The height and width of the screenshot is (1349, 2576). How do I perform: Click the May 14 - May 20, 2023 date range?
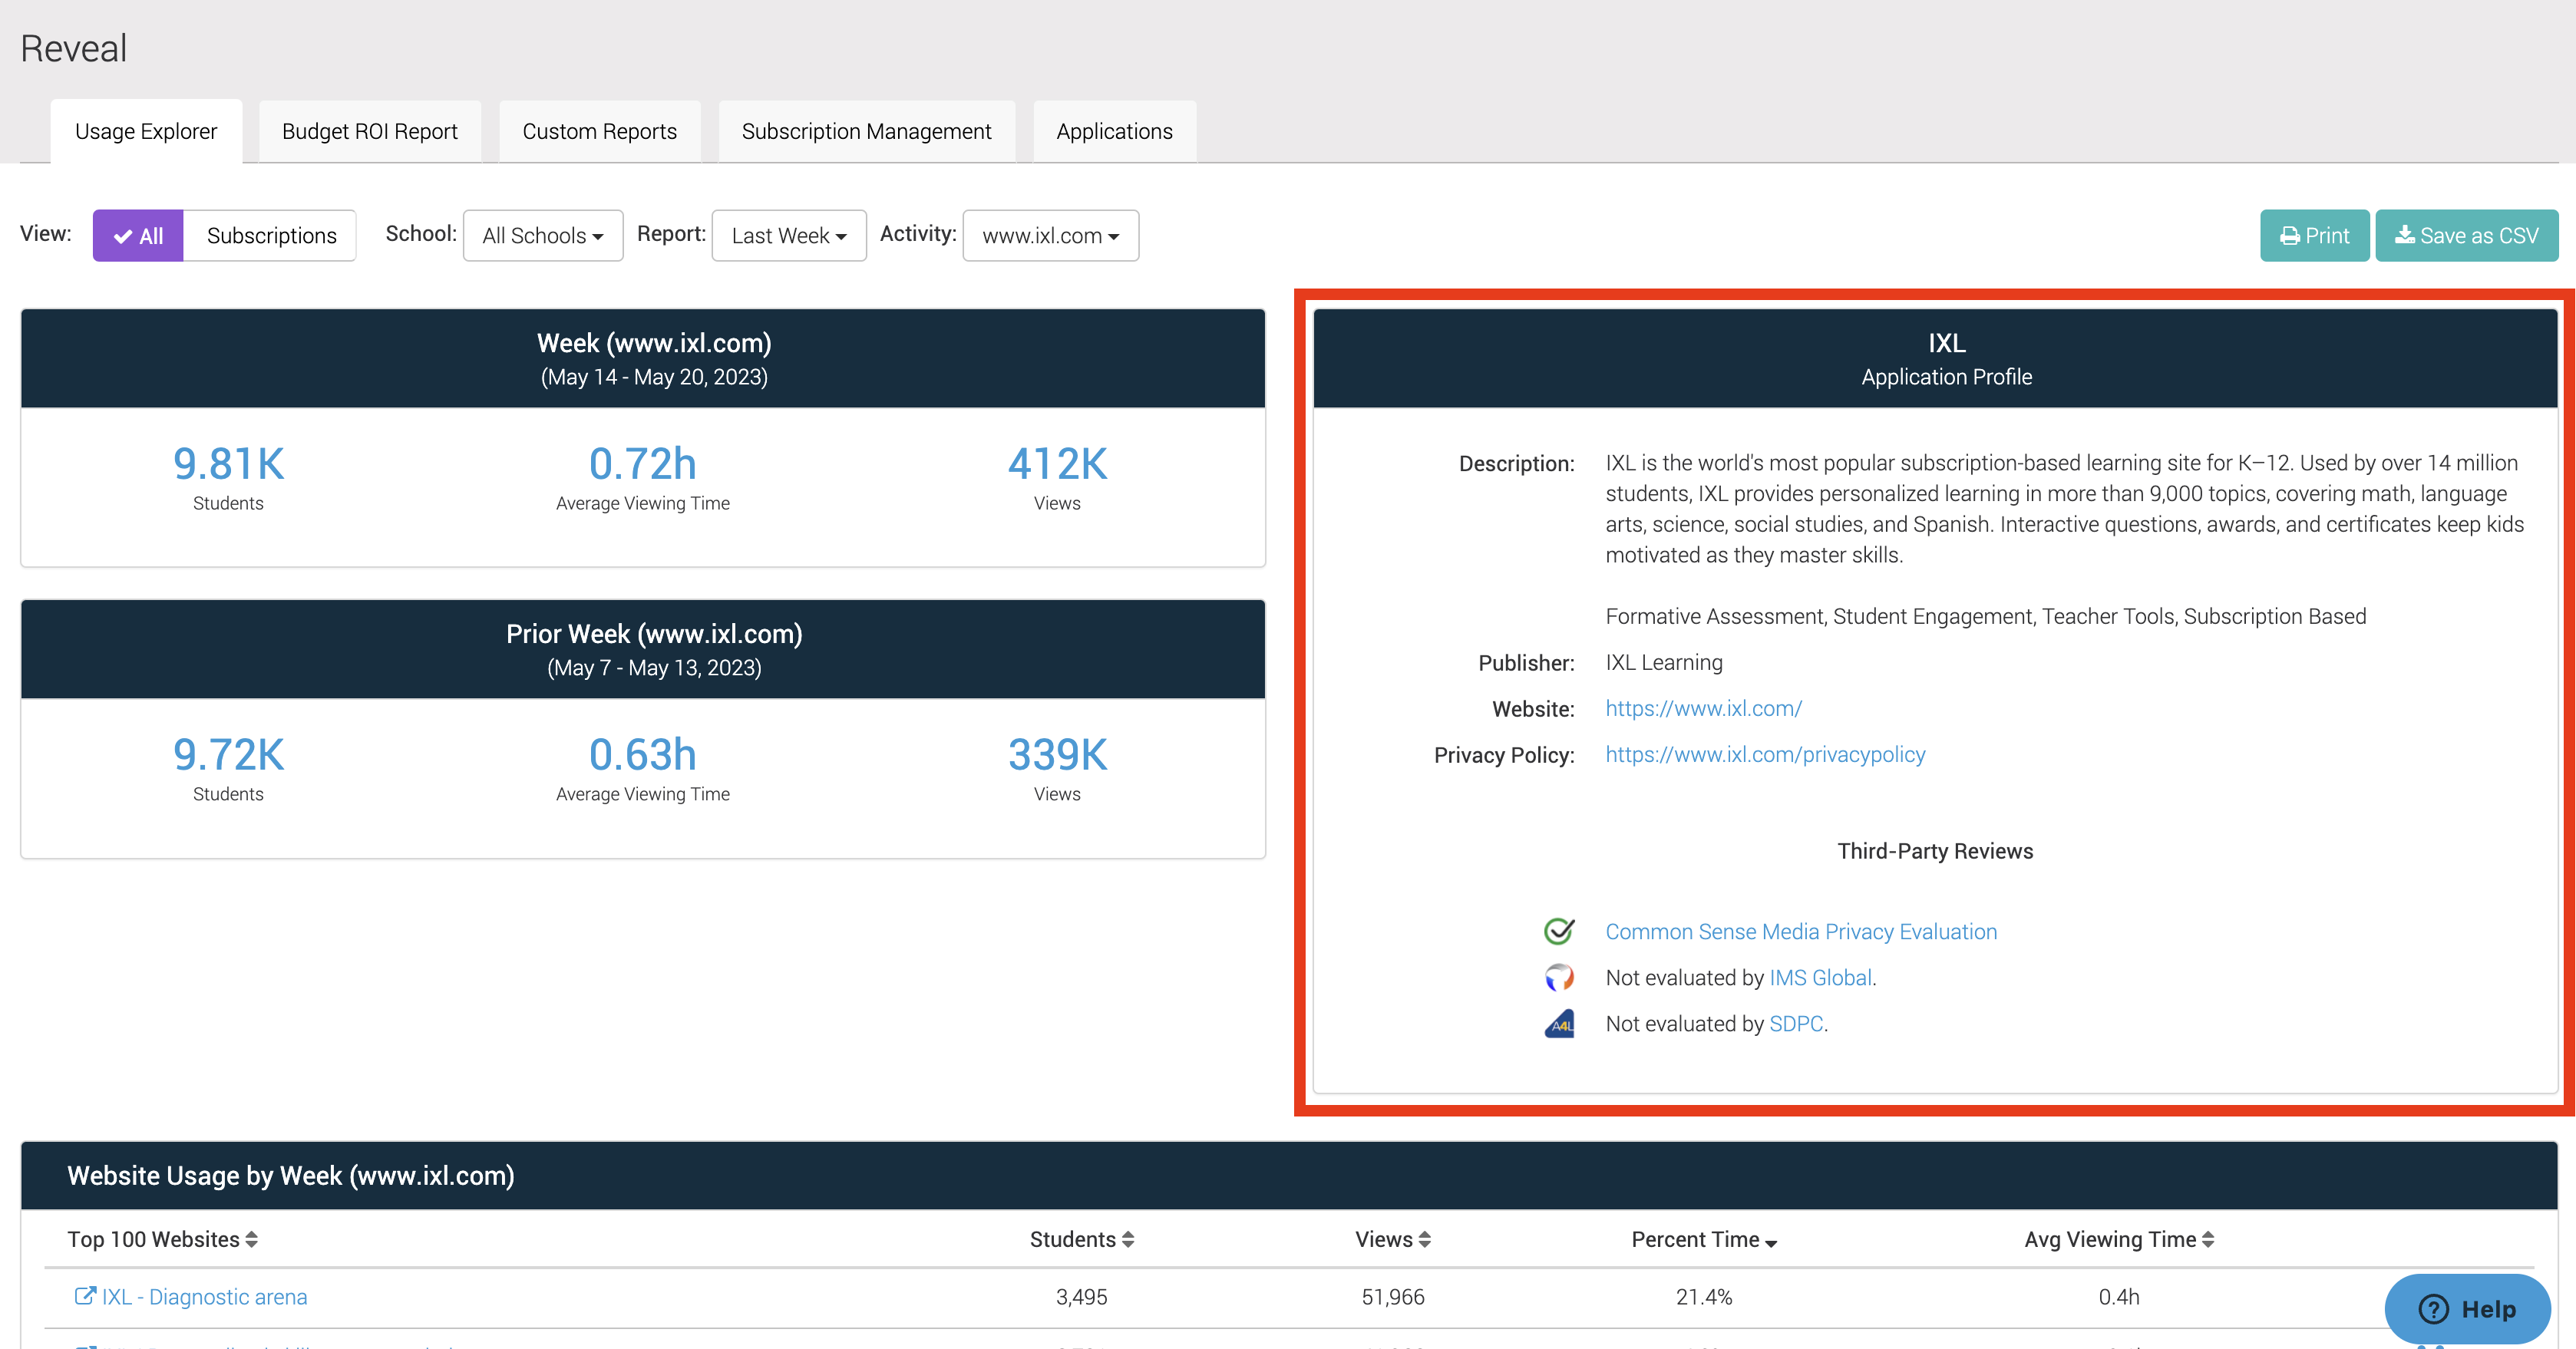(x=654, y=378)
